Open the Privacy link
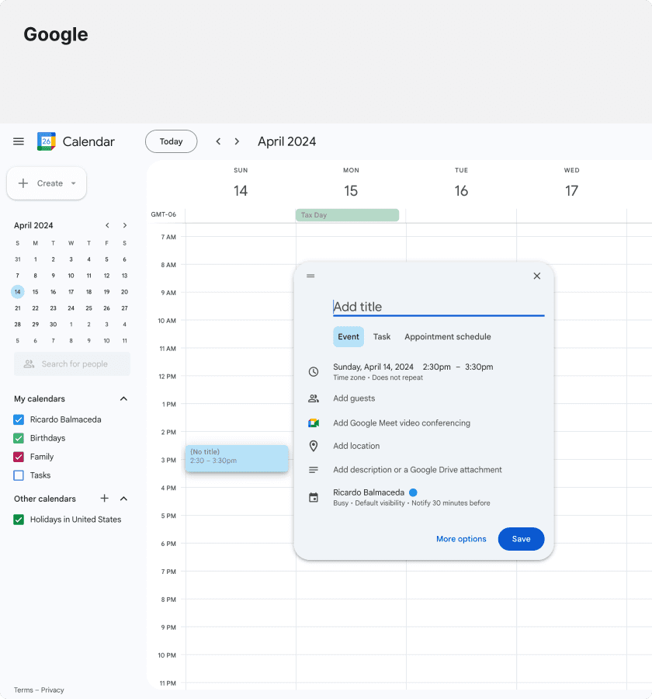 click(x=53, y=690)
